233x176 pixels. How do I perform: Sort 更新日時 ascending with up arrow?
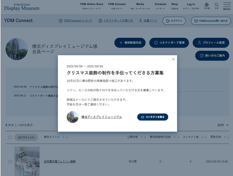225,137
